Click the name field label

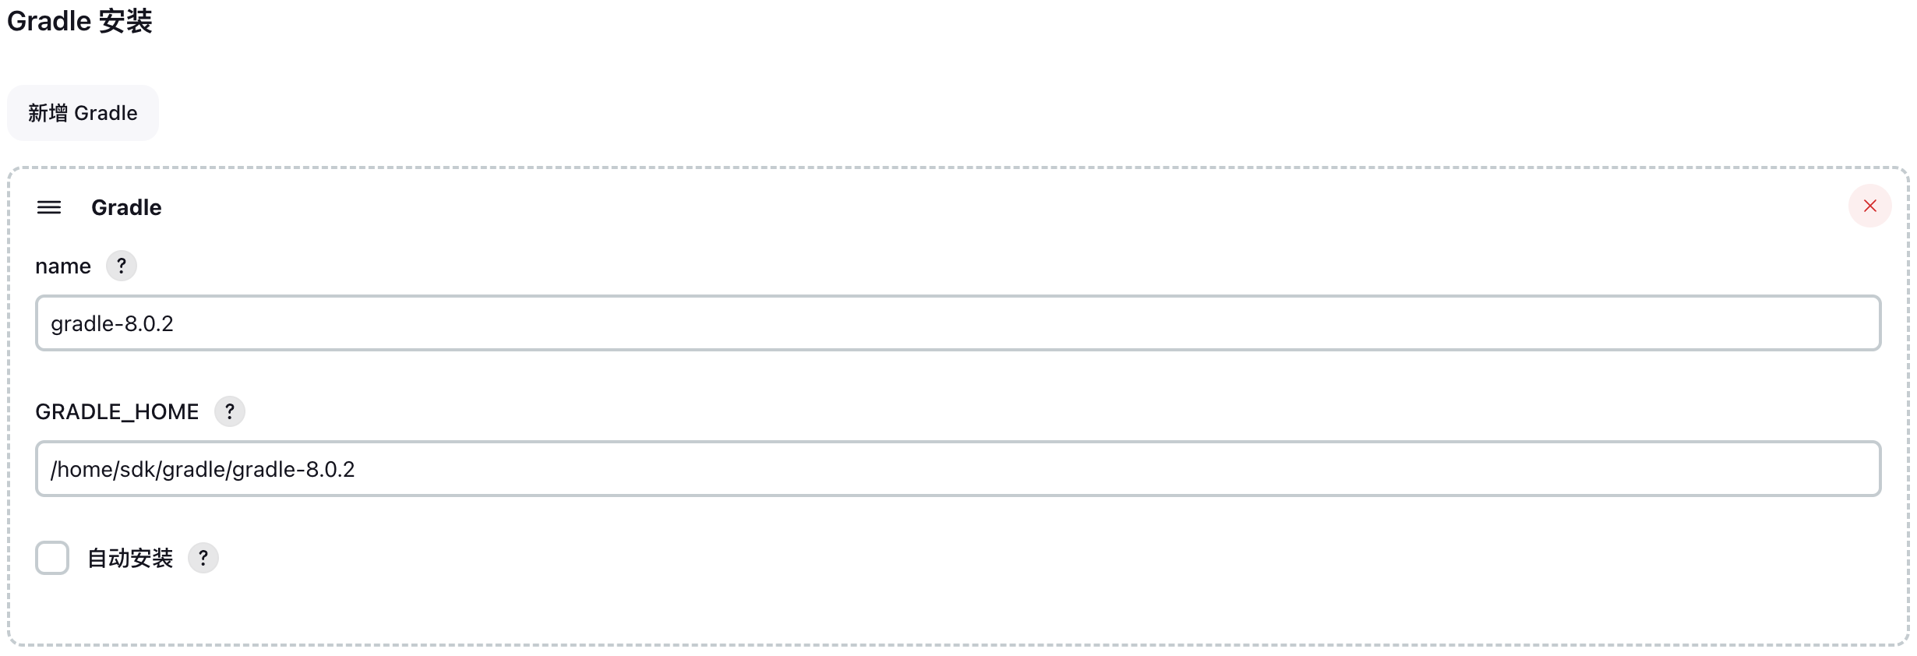pos(63,266)
